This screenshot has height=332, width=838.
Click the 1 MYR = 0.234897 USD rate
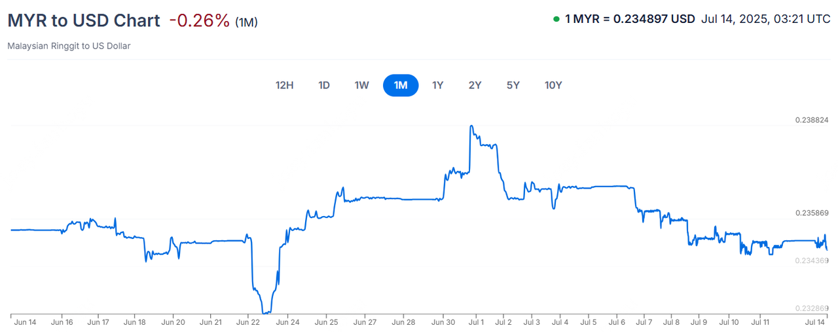click(x=630, y=19)
